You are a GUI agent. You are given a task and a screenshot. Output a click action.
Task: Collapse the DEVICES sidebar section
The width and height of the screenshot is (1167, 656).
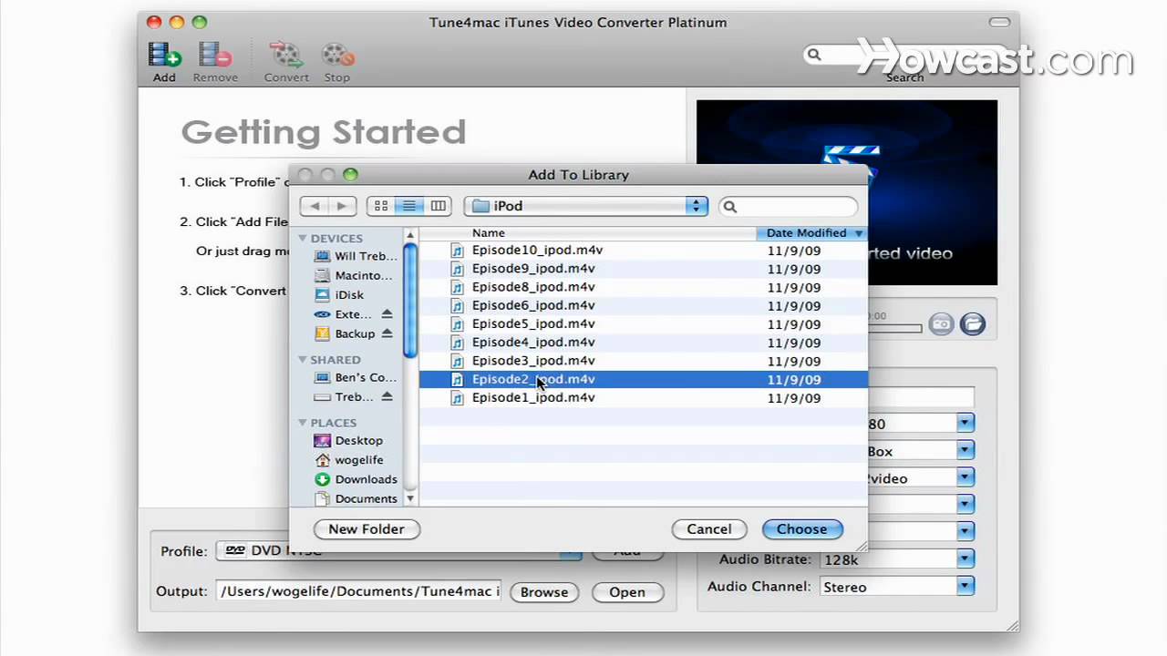[303, 239]
